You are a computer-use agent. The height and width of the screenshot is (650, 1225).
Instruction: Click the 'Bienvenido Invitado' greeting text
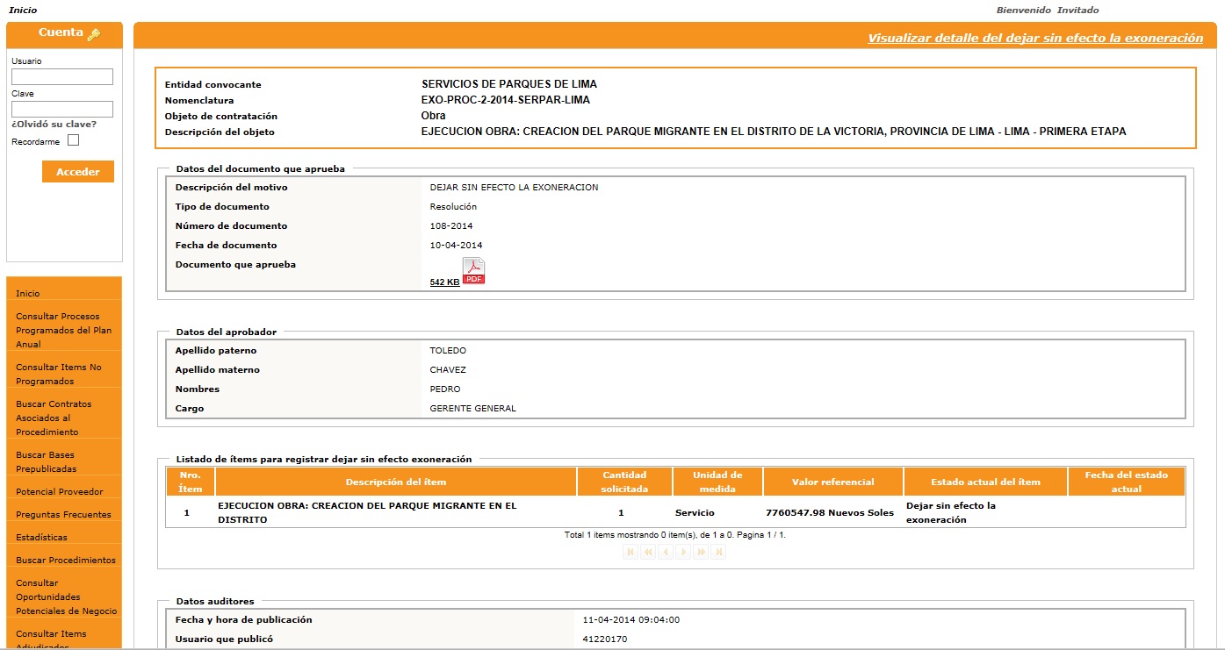[x=1048, y=11]
